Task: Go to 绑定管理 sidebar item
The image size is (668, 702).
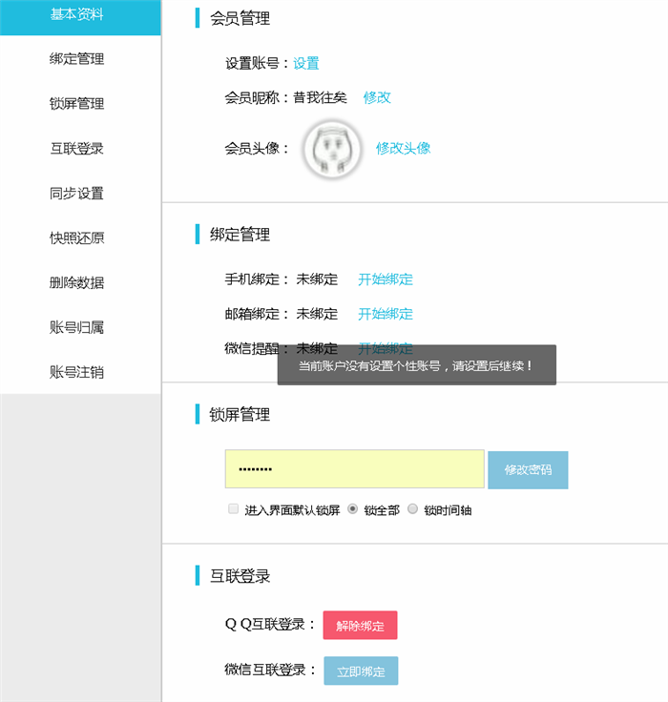Action: pyautogui.click(x=77, y=59)
